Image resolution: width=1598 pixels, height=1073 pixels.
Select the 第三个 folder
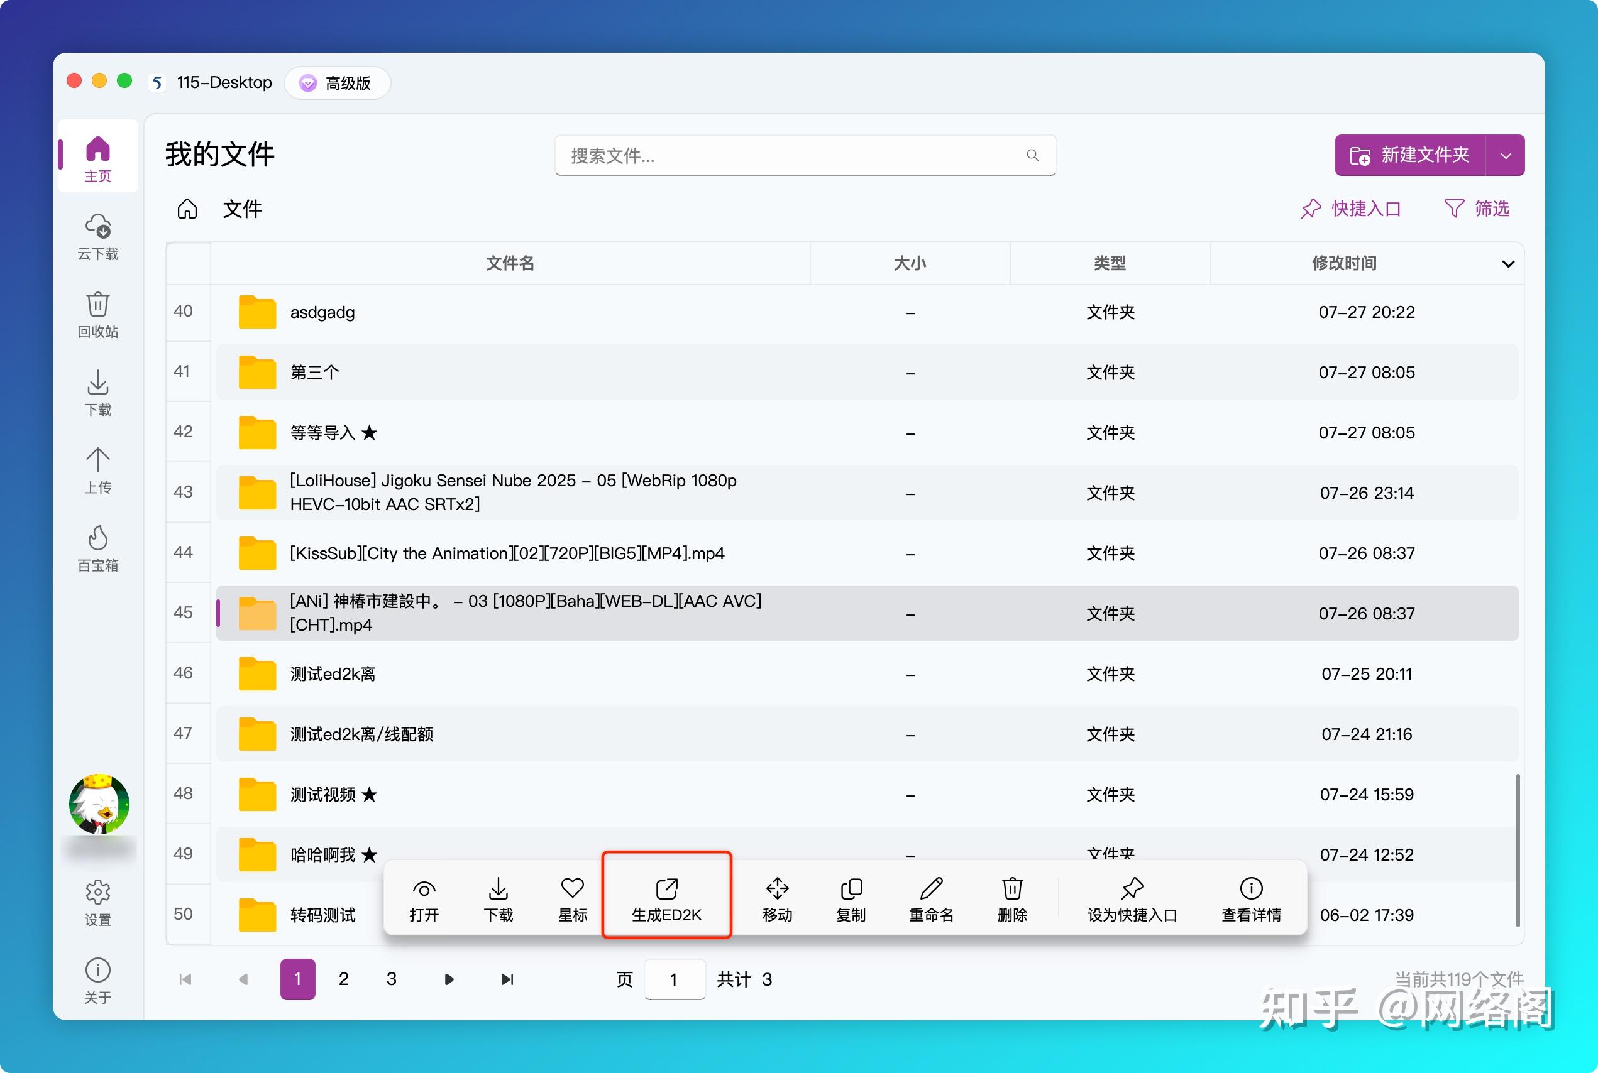pos(867,373)
